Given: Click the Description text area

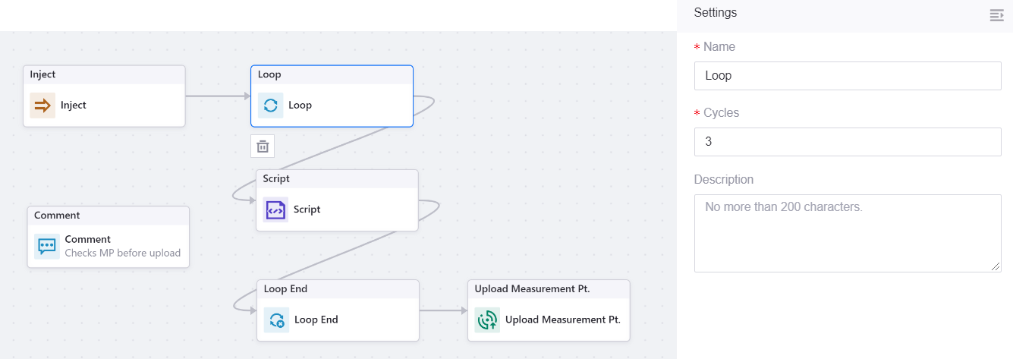Looking at the screenshot, I should point(847,233).
